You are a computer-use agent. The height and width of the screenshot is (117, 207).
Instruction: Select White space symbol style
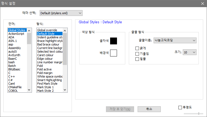click(x=50, y=76)
